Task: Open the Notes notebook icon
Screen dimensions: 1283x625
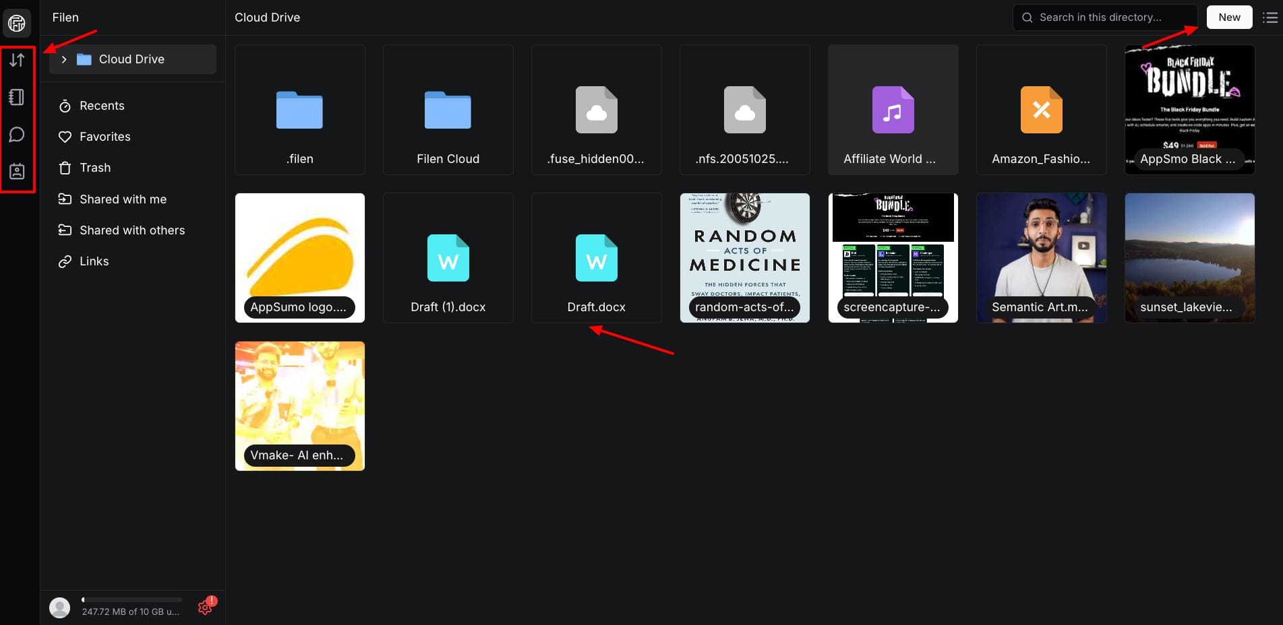Action: pyautogui.click(x=17, y=97)
